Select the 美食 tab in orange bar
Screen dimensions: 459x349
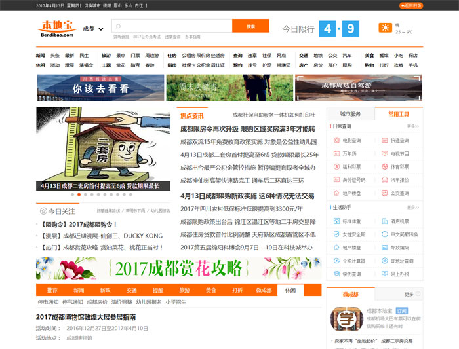coord(210,290)
